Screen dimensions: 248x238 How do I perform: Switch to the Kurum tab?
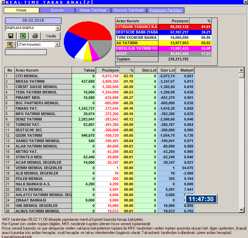(x=57, y=10)
